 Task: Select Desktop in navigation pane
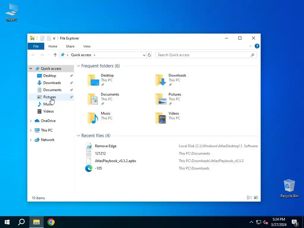coord(50,76)
